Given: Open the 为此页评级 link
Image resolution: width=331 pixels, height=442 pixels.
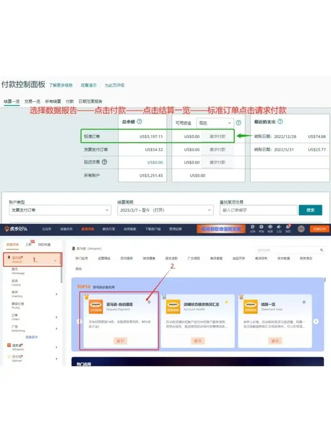Looking at the screenshot, I should point(115,85).
